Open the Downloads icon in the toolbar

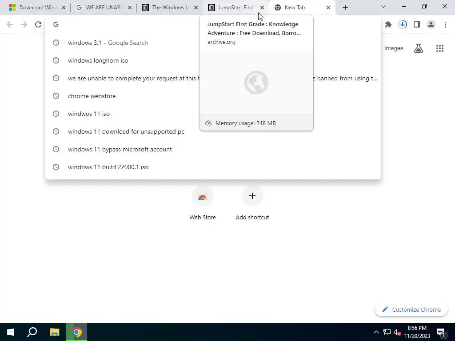pos(403,25)
